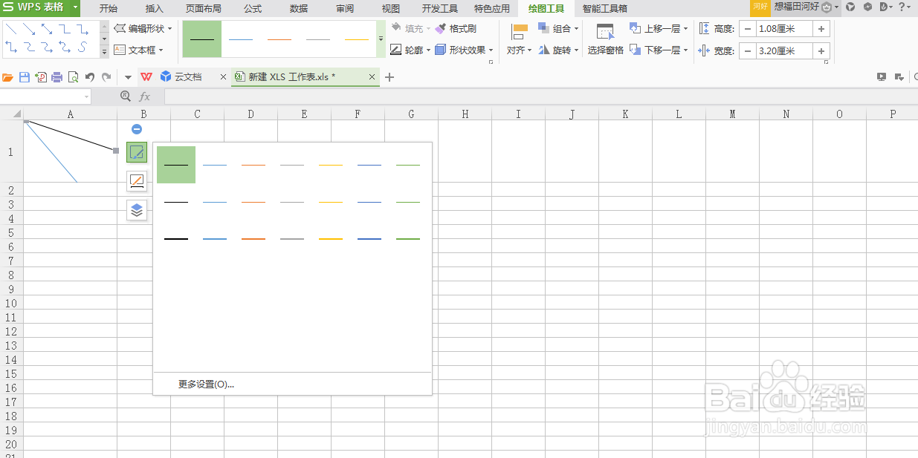Viewport: 918px width, 458px height.
Task: Increase shape width with the plus button
Action: 821,51
